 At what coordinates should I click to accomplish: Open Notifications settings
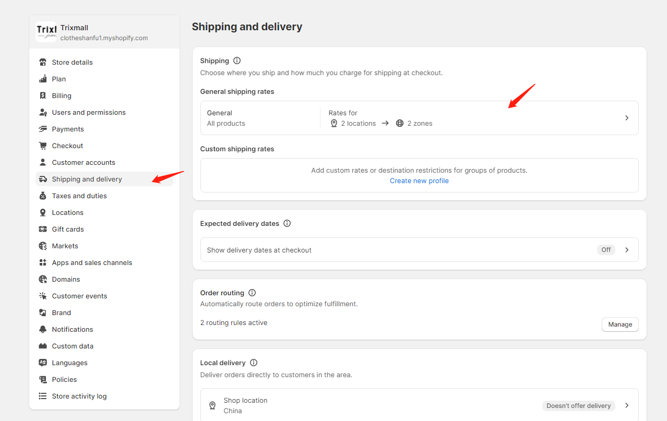point(104,329)
